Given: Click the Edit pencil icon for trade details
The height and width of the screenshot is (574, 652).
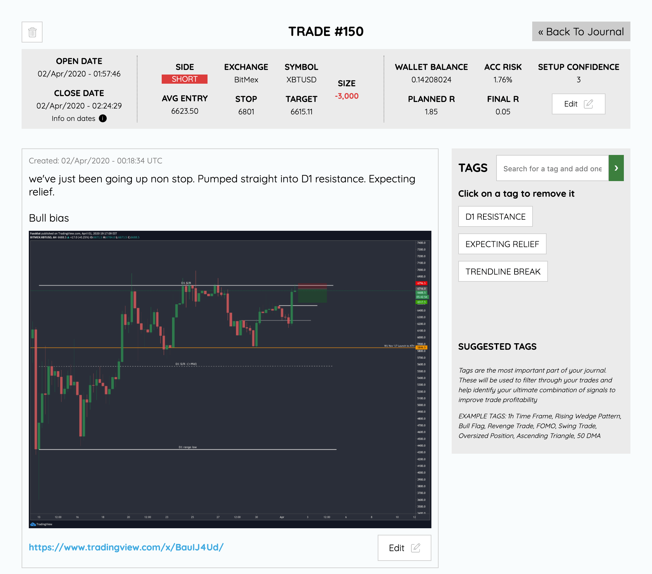Looking at the screenshot, I should click(x=589, y=104).
